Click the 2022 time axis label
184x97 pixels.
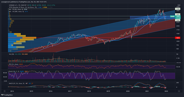pyautogui.click(x=166, y=91)
